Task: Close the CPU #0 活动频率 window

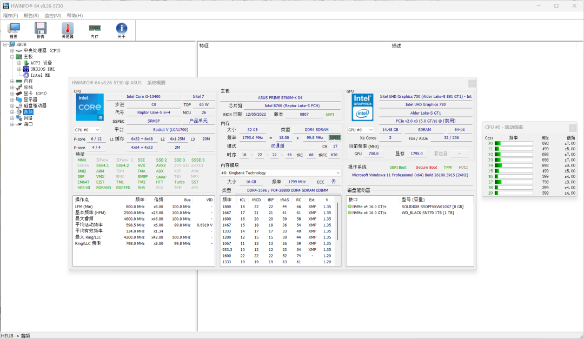Action: 573,128
